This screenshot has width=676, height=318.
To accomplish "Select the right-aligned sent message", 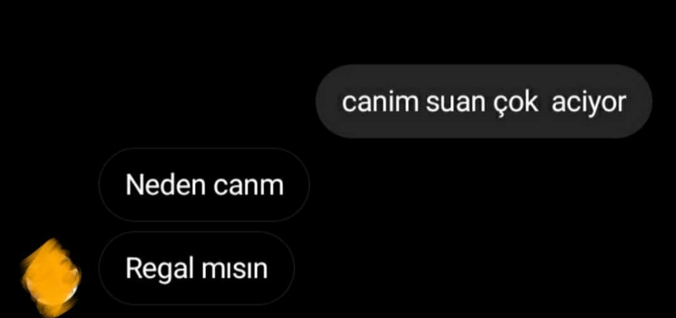I will pyautogui.click(x=484, y=102).
